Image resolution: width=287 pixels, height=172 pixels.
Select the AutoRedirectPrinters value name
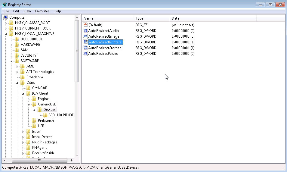(105, 42)
